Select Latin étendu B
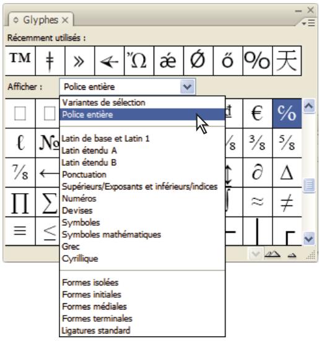319x341 pixels. (142, 162)
